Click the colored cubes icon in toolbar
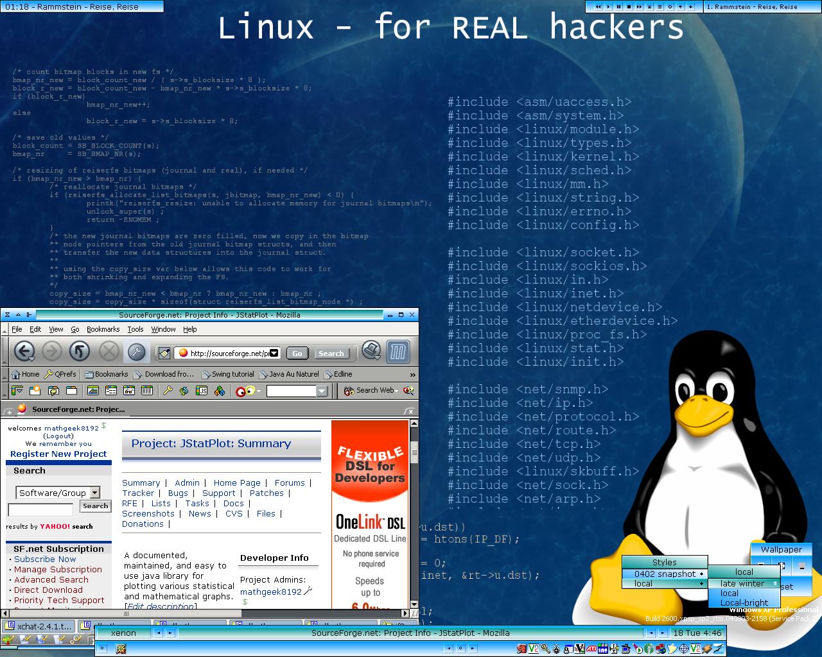 click(x=220, y=390)
